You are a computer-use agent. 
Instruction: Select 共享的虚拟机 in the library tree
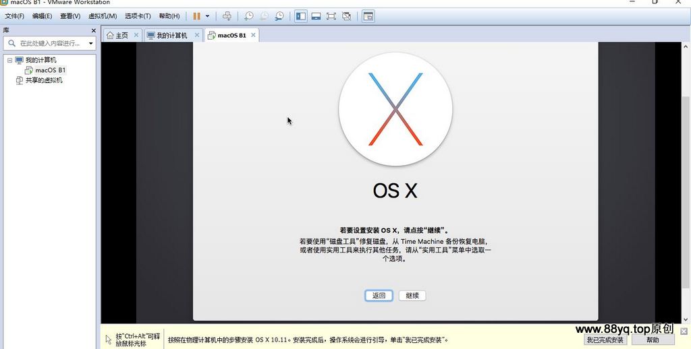pos(44,80)
